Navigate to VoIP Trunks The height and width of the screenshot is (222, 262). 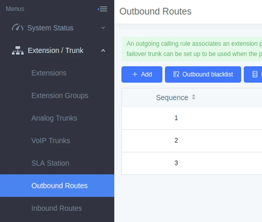[50, 141]
